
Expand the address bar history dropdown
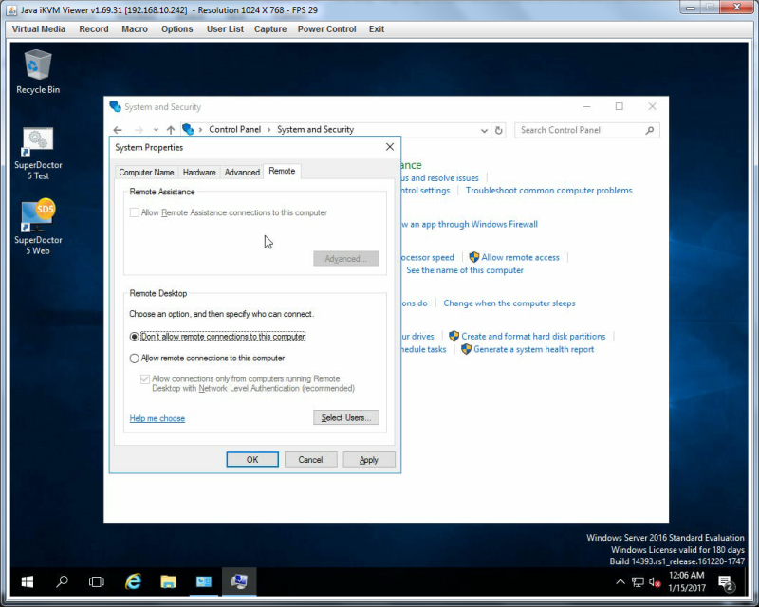[x=484, y=130]
